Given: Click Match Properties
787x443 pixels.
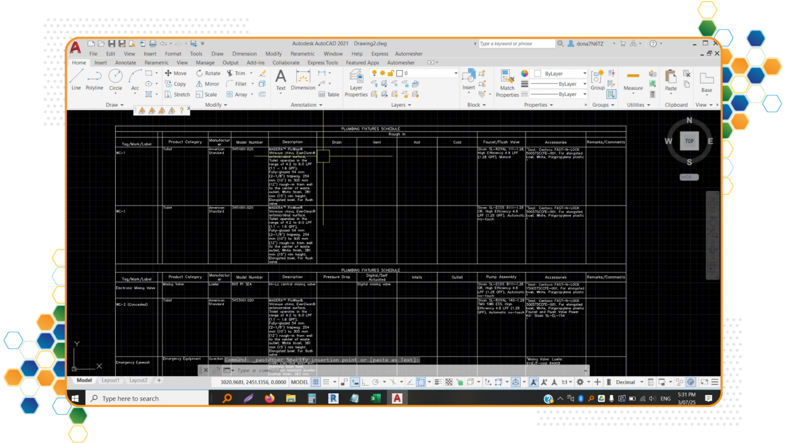Looking at the screenshot, I should point(507,83).
